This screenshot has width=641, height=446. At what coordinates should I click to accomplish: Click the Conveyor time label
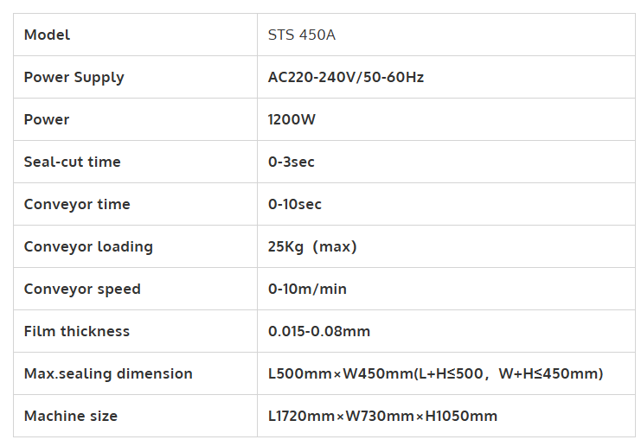77,205
